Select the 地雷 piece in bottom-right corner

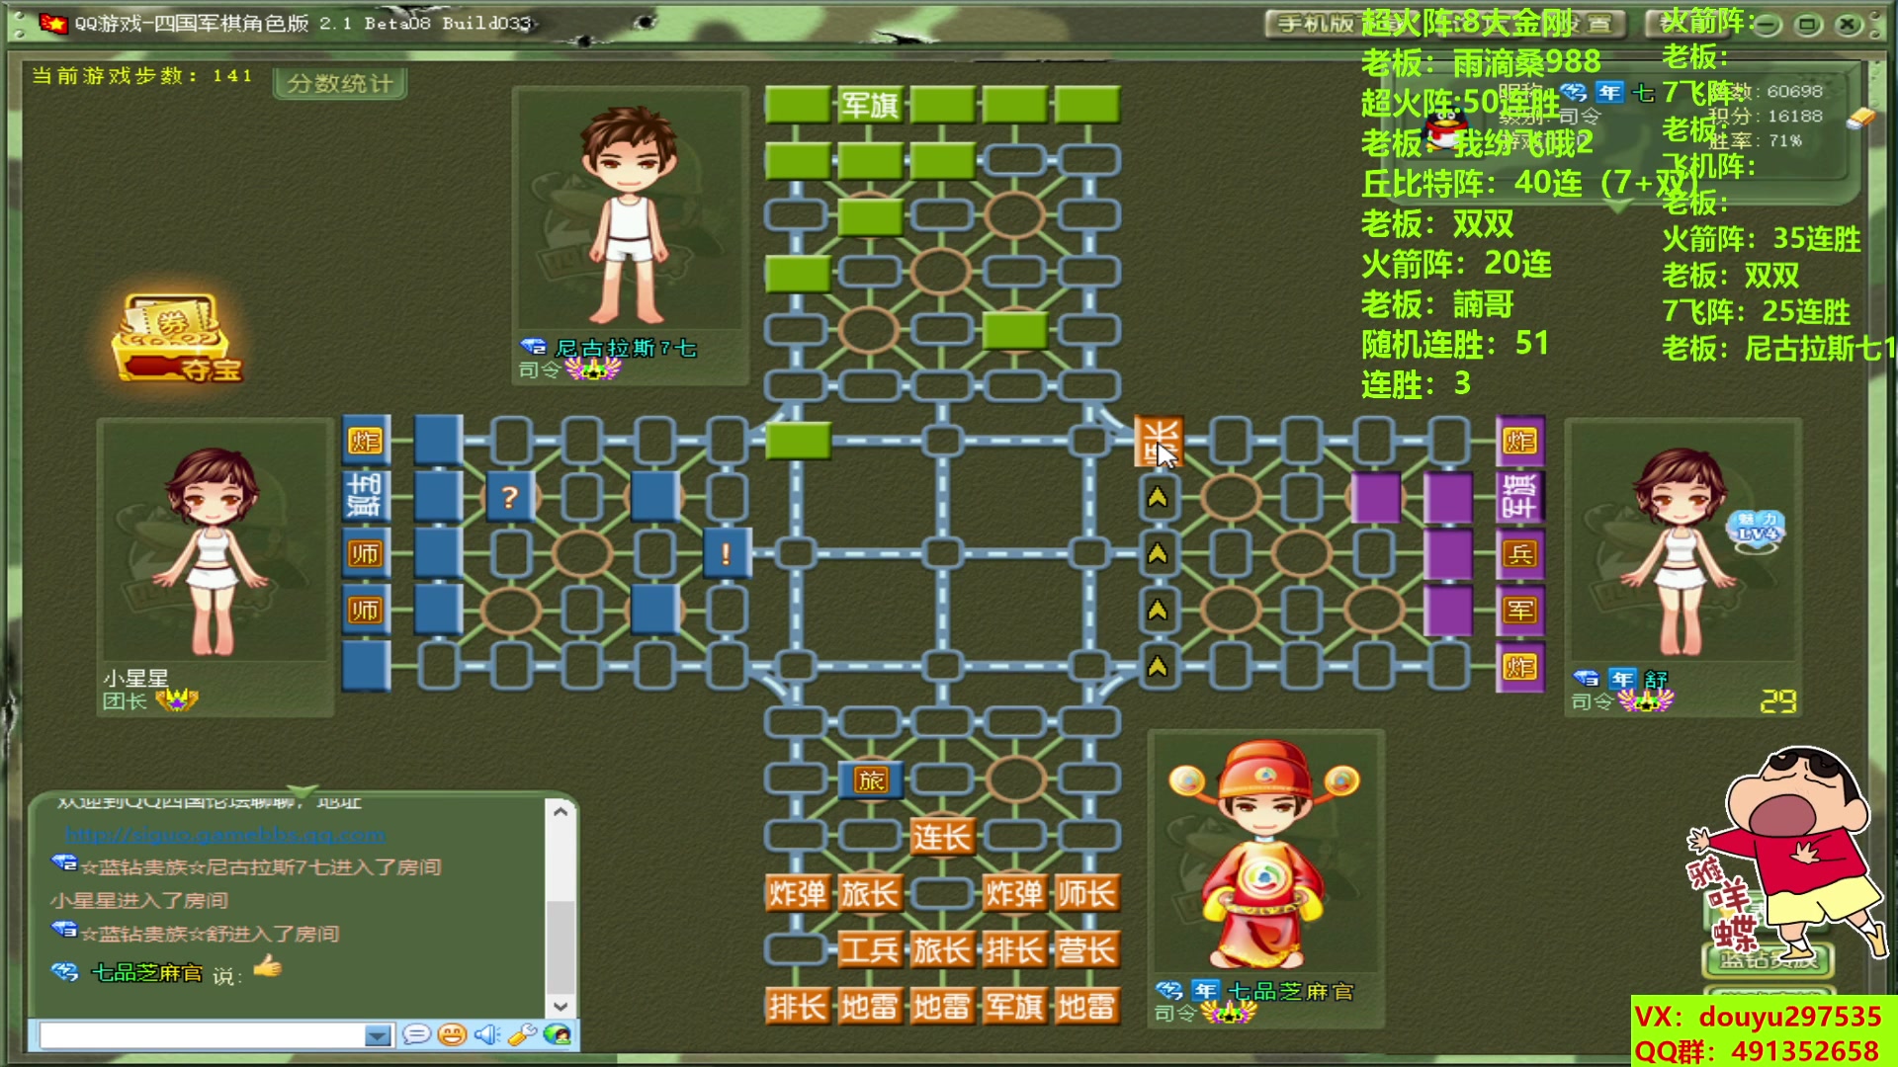coord(1086,1007)
